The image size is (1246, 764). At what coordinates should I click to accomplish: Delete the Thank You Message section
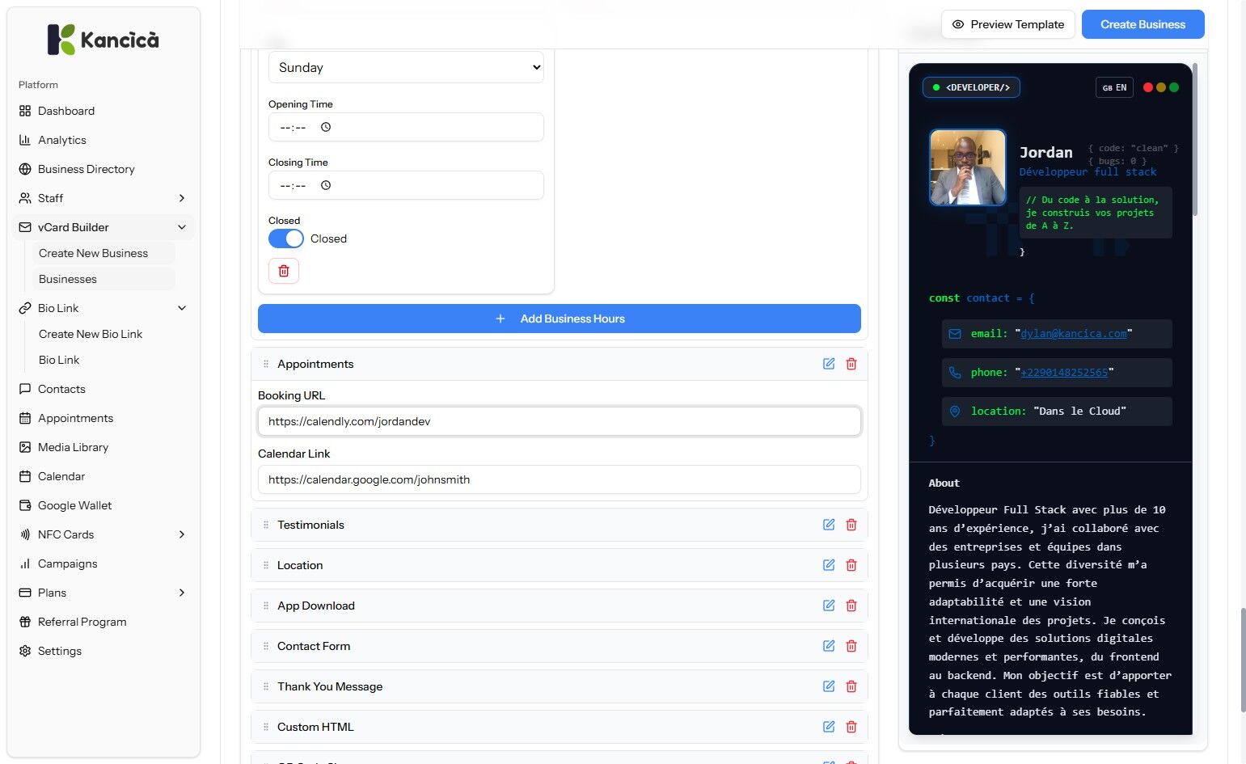pyautogui.click(x=851, y=686)
